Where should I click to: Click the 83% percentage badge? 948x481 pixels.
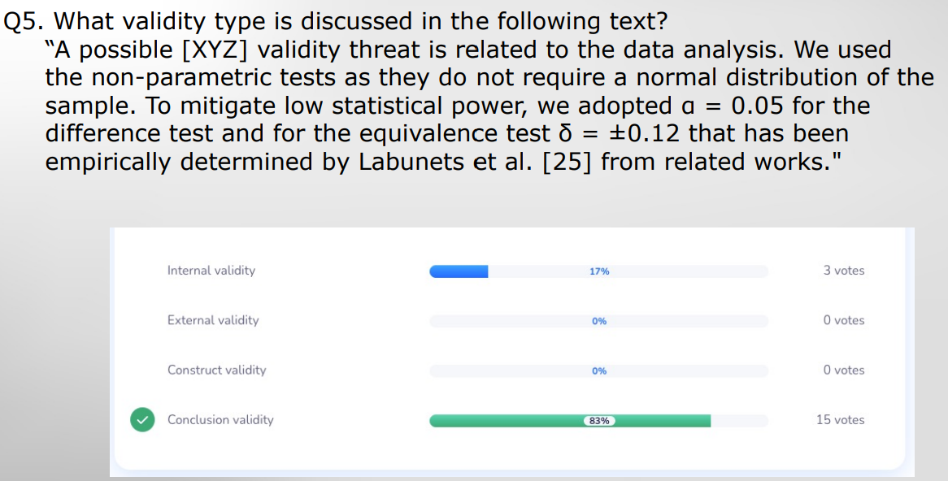click(599, 421)
